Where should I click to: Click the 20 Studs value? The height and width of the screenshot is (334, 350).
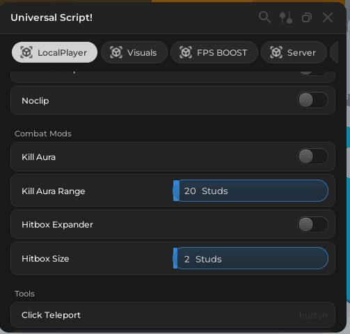tap(206, 191)
